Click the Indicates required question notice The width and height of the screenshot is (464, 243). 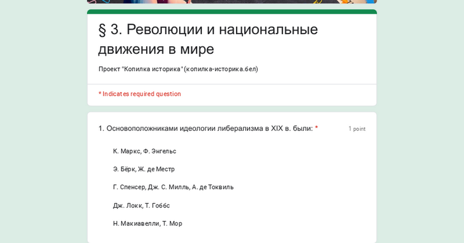pyautogui.click(x=142, y=94)
